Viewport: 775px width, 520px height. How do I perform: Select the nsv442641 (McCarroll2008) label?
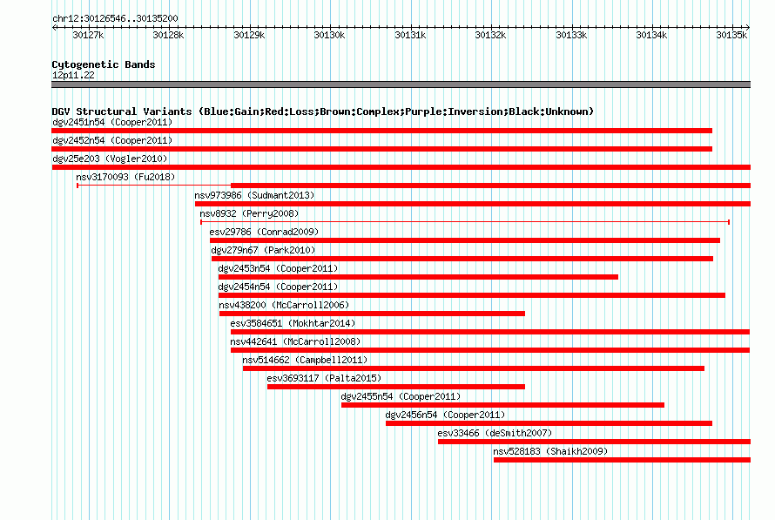coord(295,341)
